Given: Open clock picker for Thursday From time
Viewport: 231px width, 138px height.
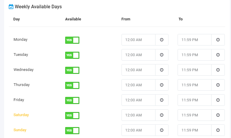Looking at the screenshot, I should click(162, 85).
